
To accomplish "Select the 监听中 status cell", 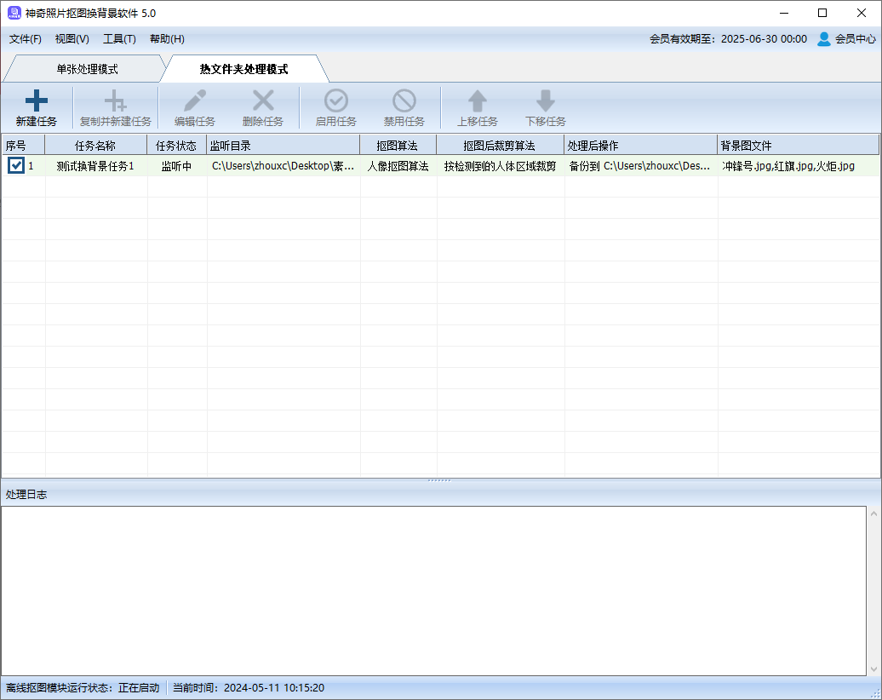I will click(x=176, y=166).
